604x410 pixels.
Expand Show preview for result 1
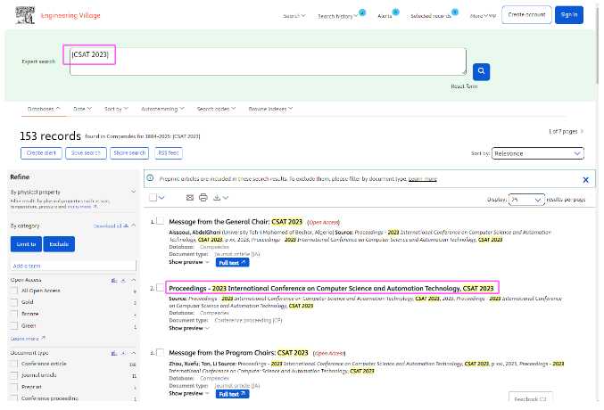[x=189, y=262]
